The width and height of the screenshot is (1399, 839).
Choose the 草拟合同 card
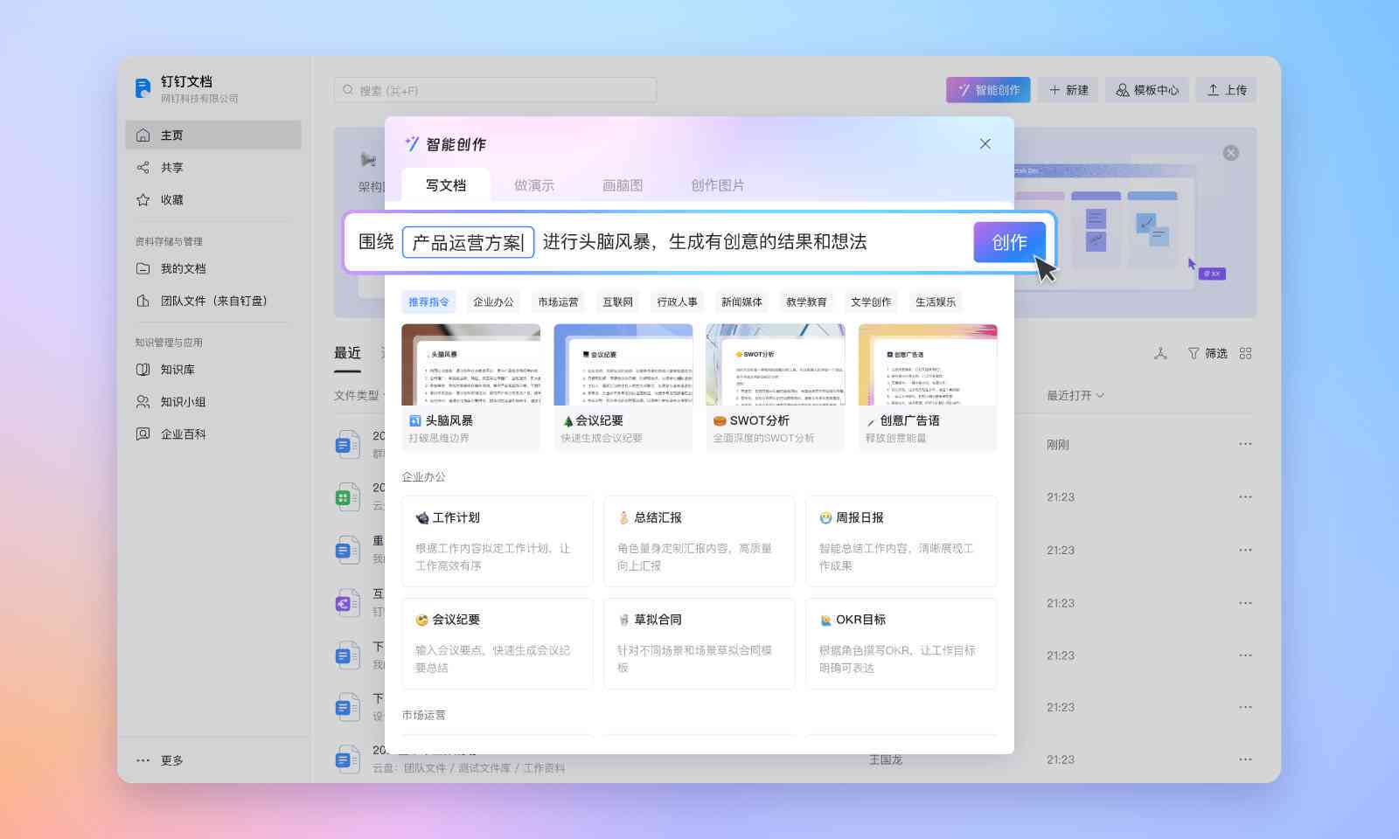click(699, 643)
